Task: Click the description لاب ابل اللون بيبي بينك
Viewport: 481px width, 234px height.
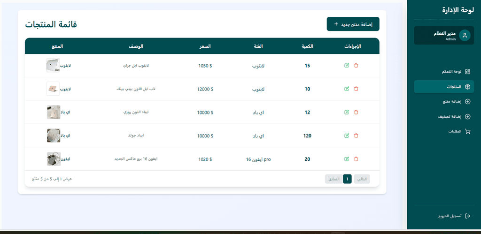Action: coord(136,89)
